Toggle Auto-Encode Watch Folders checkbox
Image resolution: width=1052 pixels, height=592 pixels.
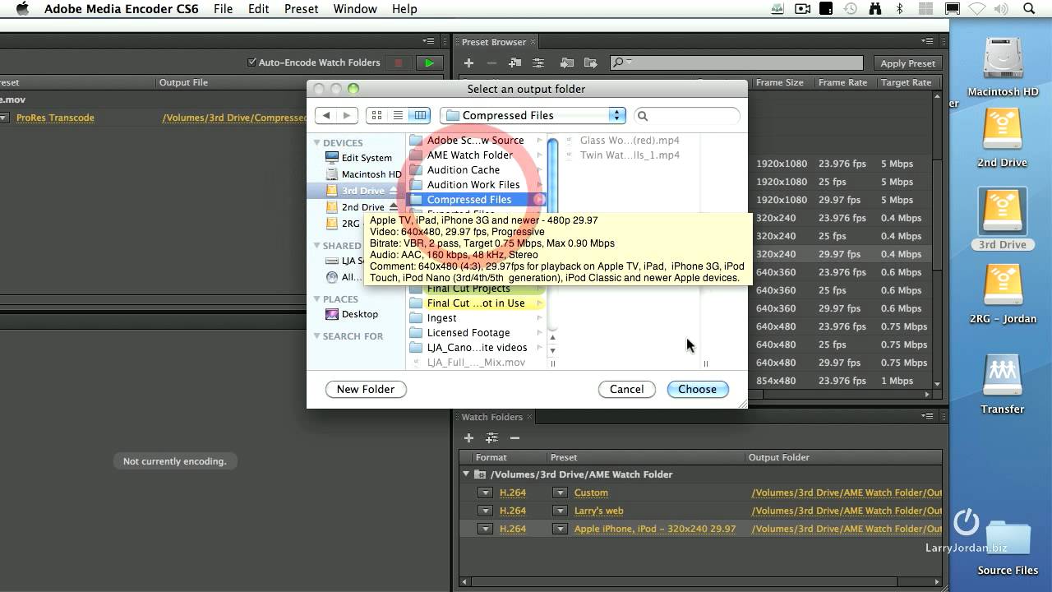252,62
